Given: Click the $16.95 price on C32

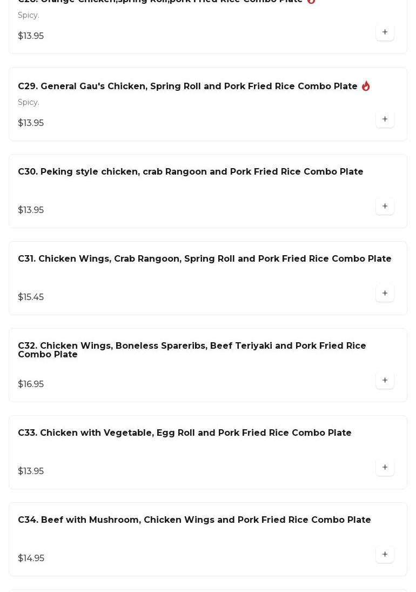Looking at the screenshot, I should coord(31,384).
